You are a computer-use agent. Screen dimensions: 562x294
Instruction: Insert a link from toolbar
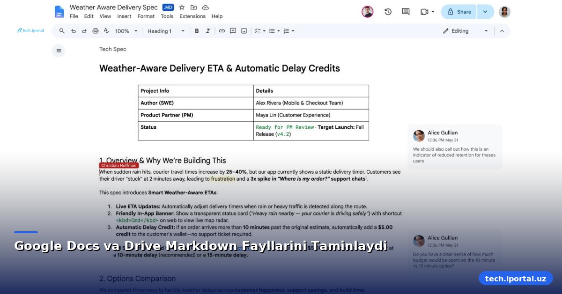(x=222, y=31)
